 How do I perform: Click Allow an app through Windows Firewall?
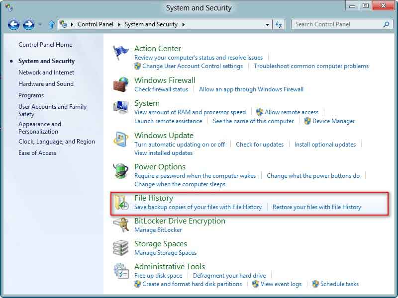(x=251, y=89)
